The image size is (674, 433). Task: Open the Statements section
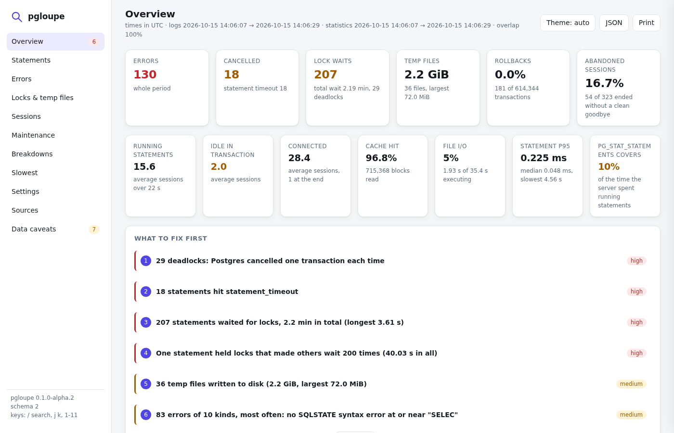[55, 60]
